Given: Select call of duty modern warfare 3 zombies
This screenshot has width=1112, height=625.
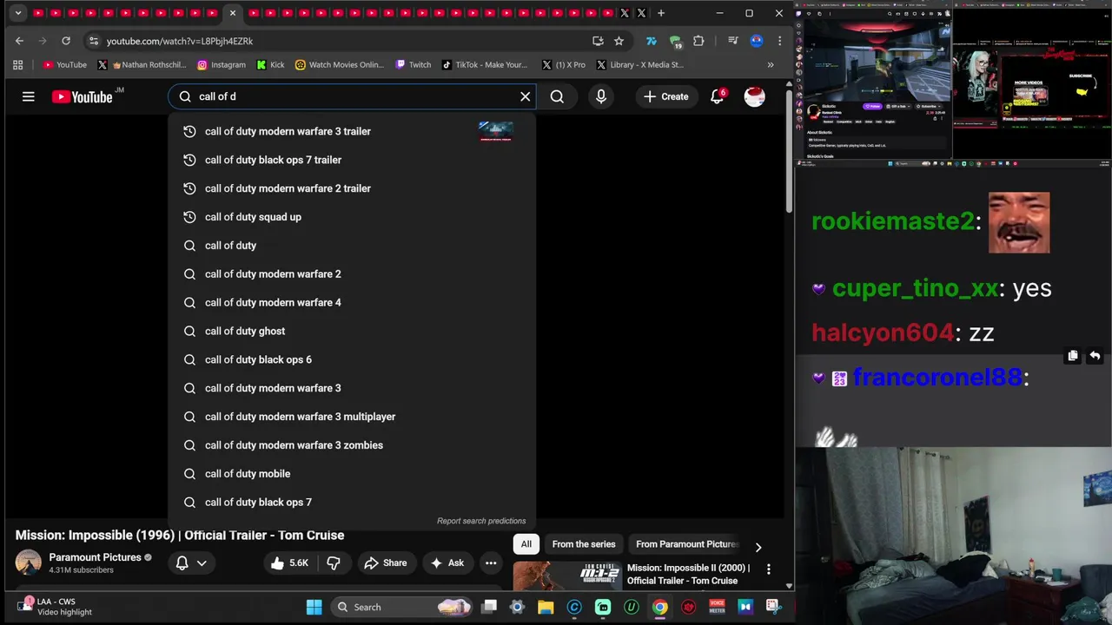Looking at the screenshot, I should tap(352, 445).
